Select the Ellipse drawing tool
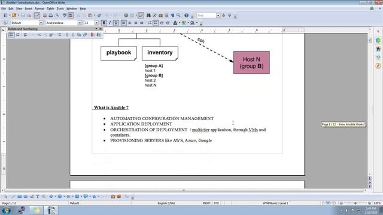Image resolution: width=383 pixels, height=215 pixels. pyautogui.click(x=25, y=196)
